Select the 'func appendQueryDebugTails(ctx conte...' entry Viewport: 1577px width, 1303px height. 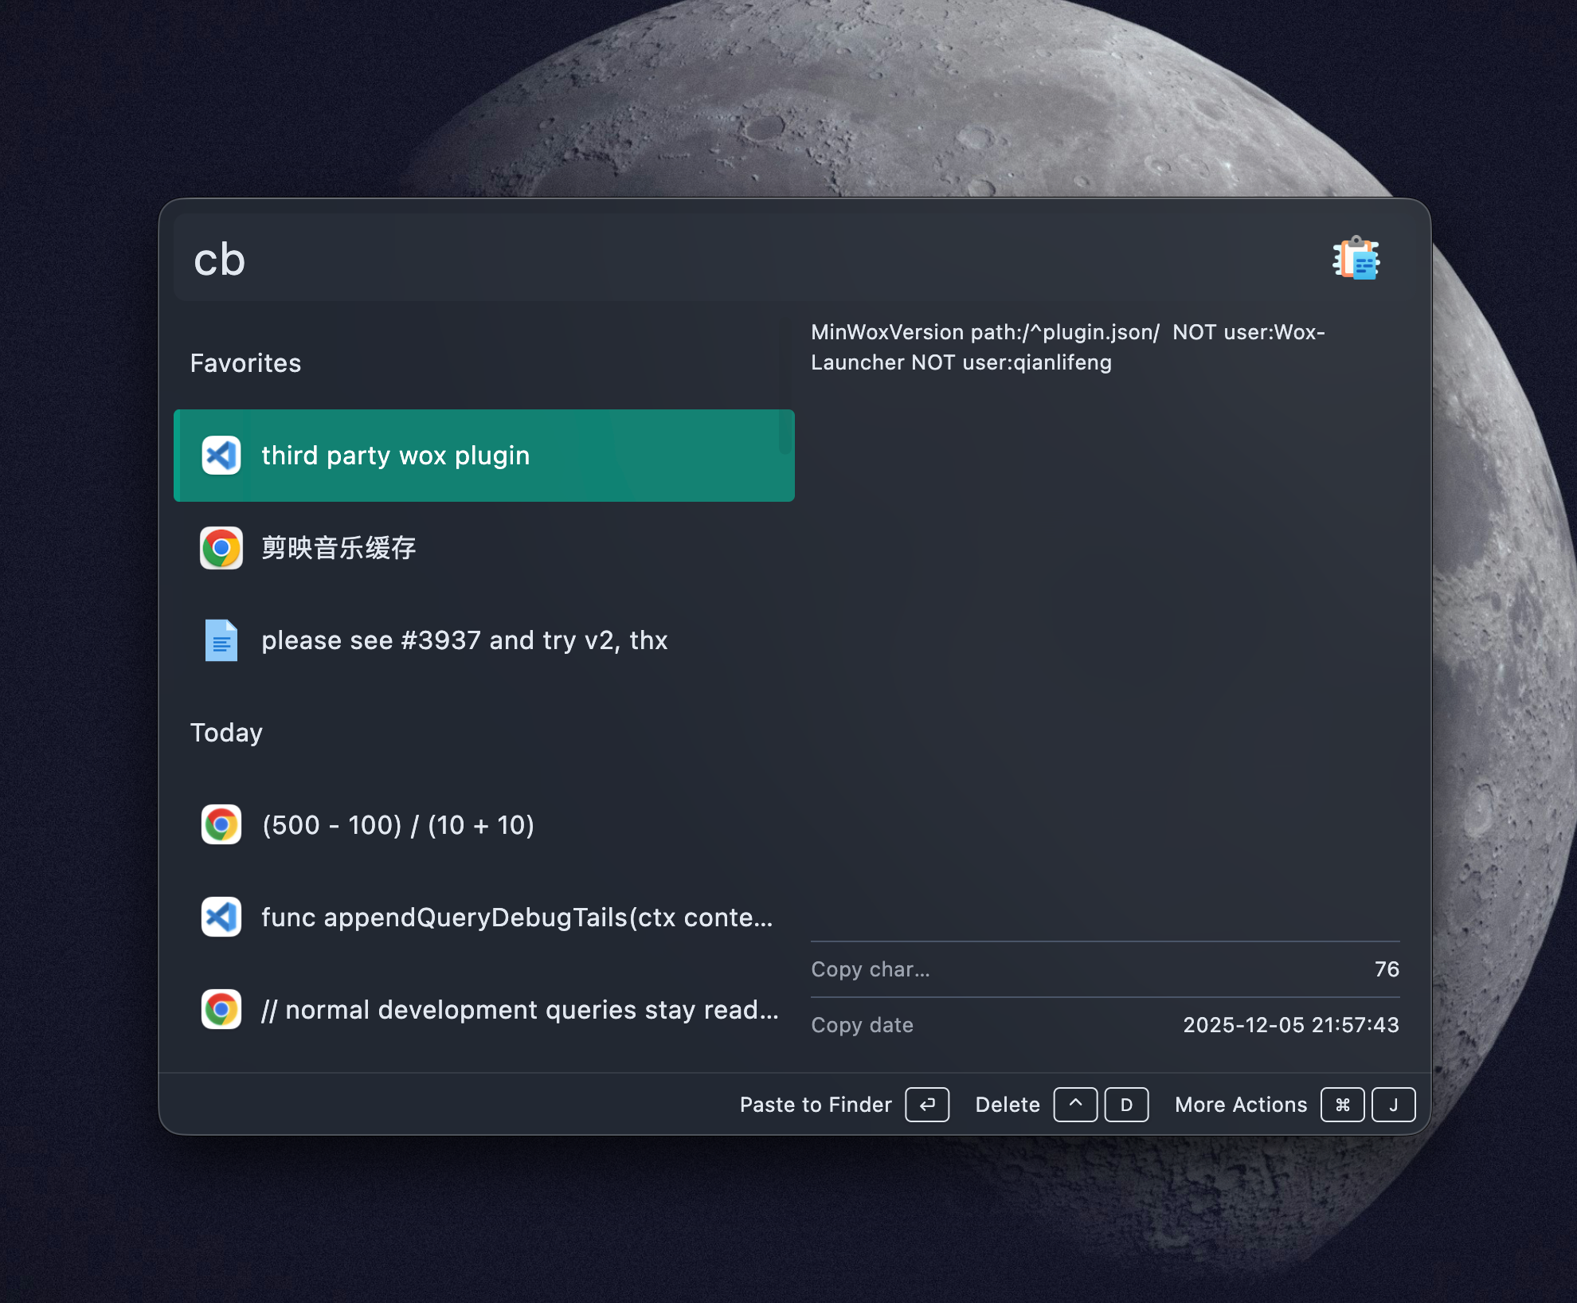pos(484,918)
